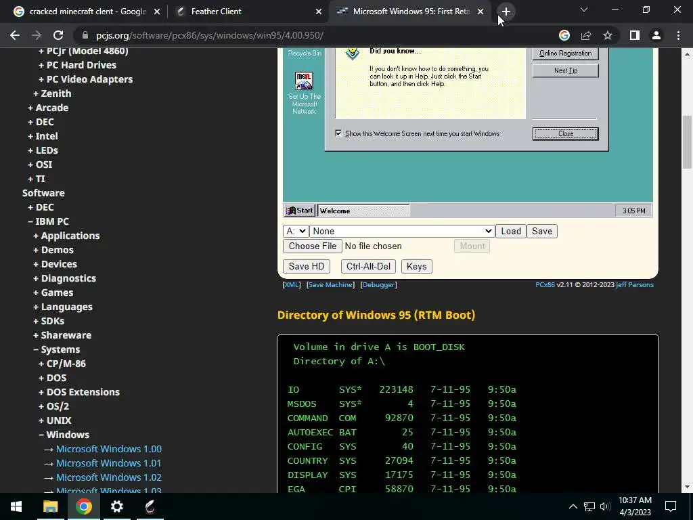Click the network icon in system tray
The width and height of the screenshot is (693, 520).
pyautogui.click(x=589, y=506)
